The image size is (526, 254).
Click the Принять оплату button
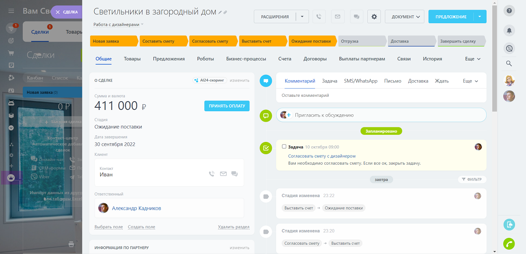(x=227, y=106)
